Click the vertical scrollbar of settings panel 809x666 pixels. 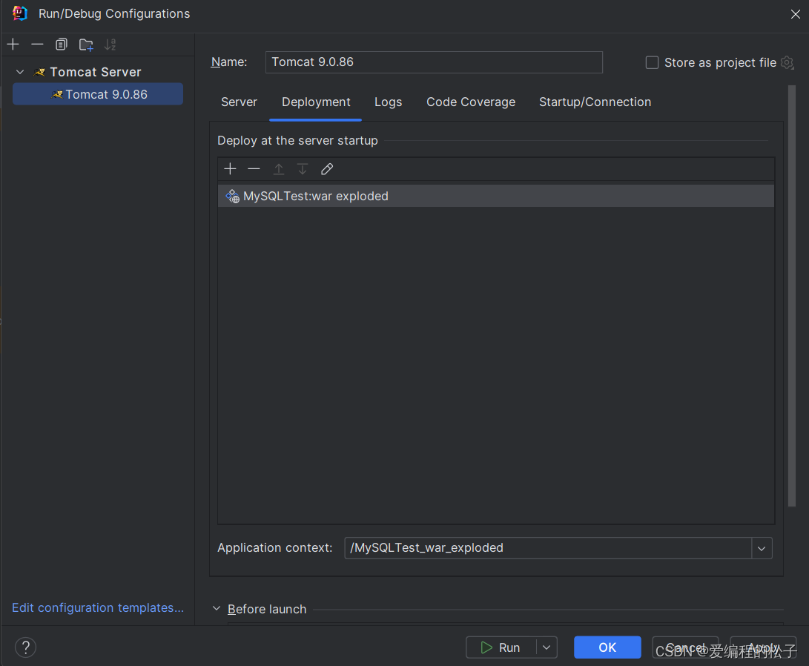point(792,297)
